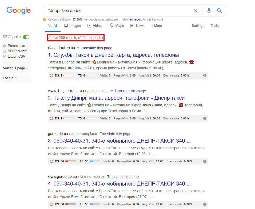Click the DS circle icon for result 4

(51, 204)
